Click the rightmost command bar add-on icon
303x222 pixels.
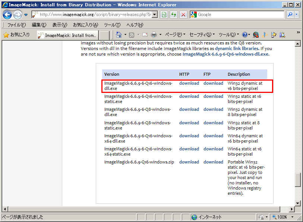pos(283,35)
